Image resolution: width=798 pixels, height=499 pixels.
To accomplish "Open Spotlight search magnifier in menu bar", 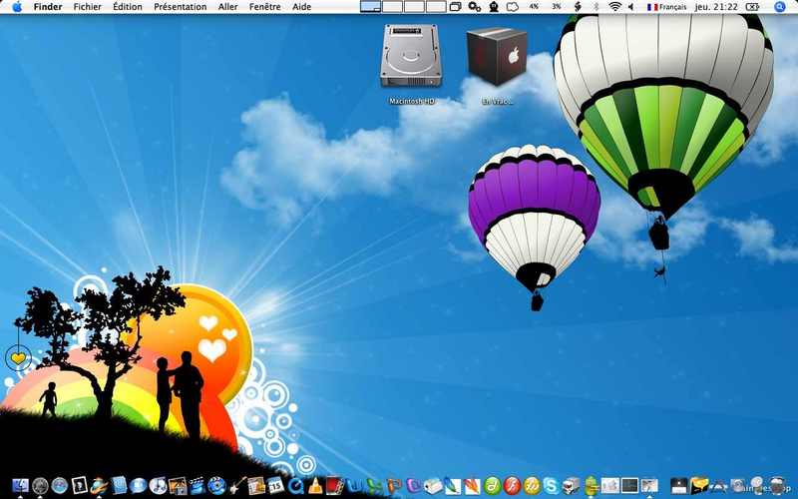I will coord(779,7).
